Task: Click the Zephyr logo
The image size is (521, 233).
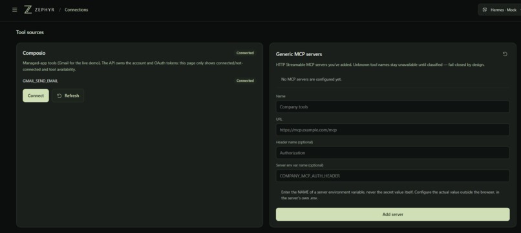Action: coord(28,10)
